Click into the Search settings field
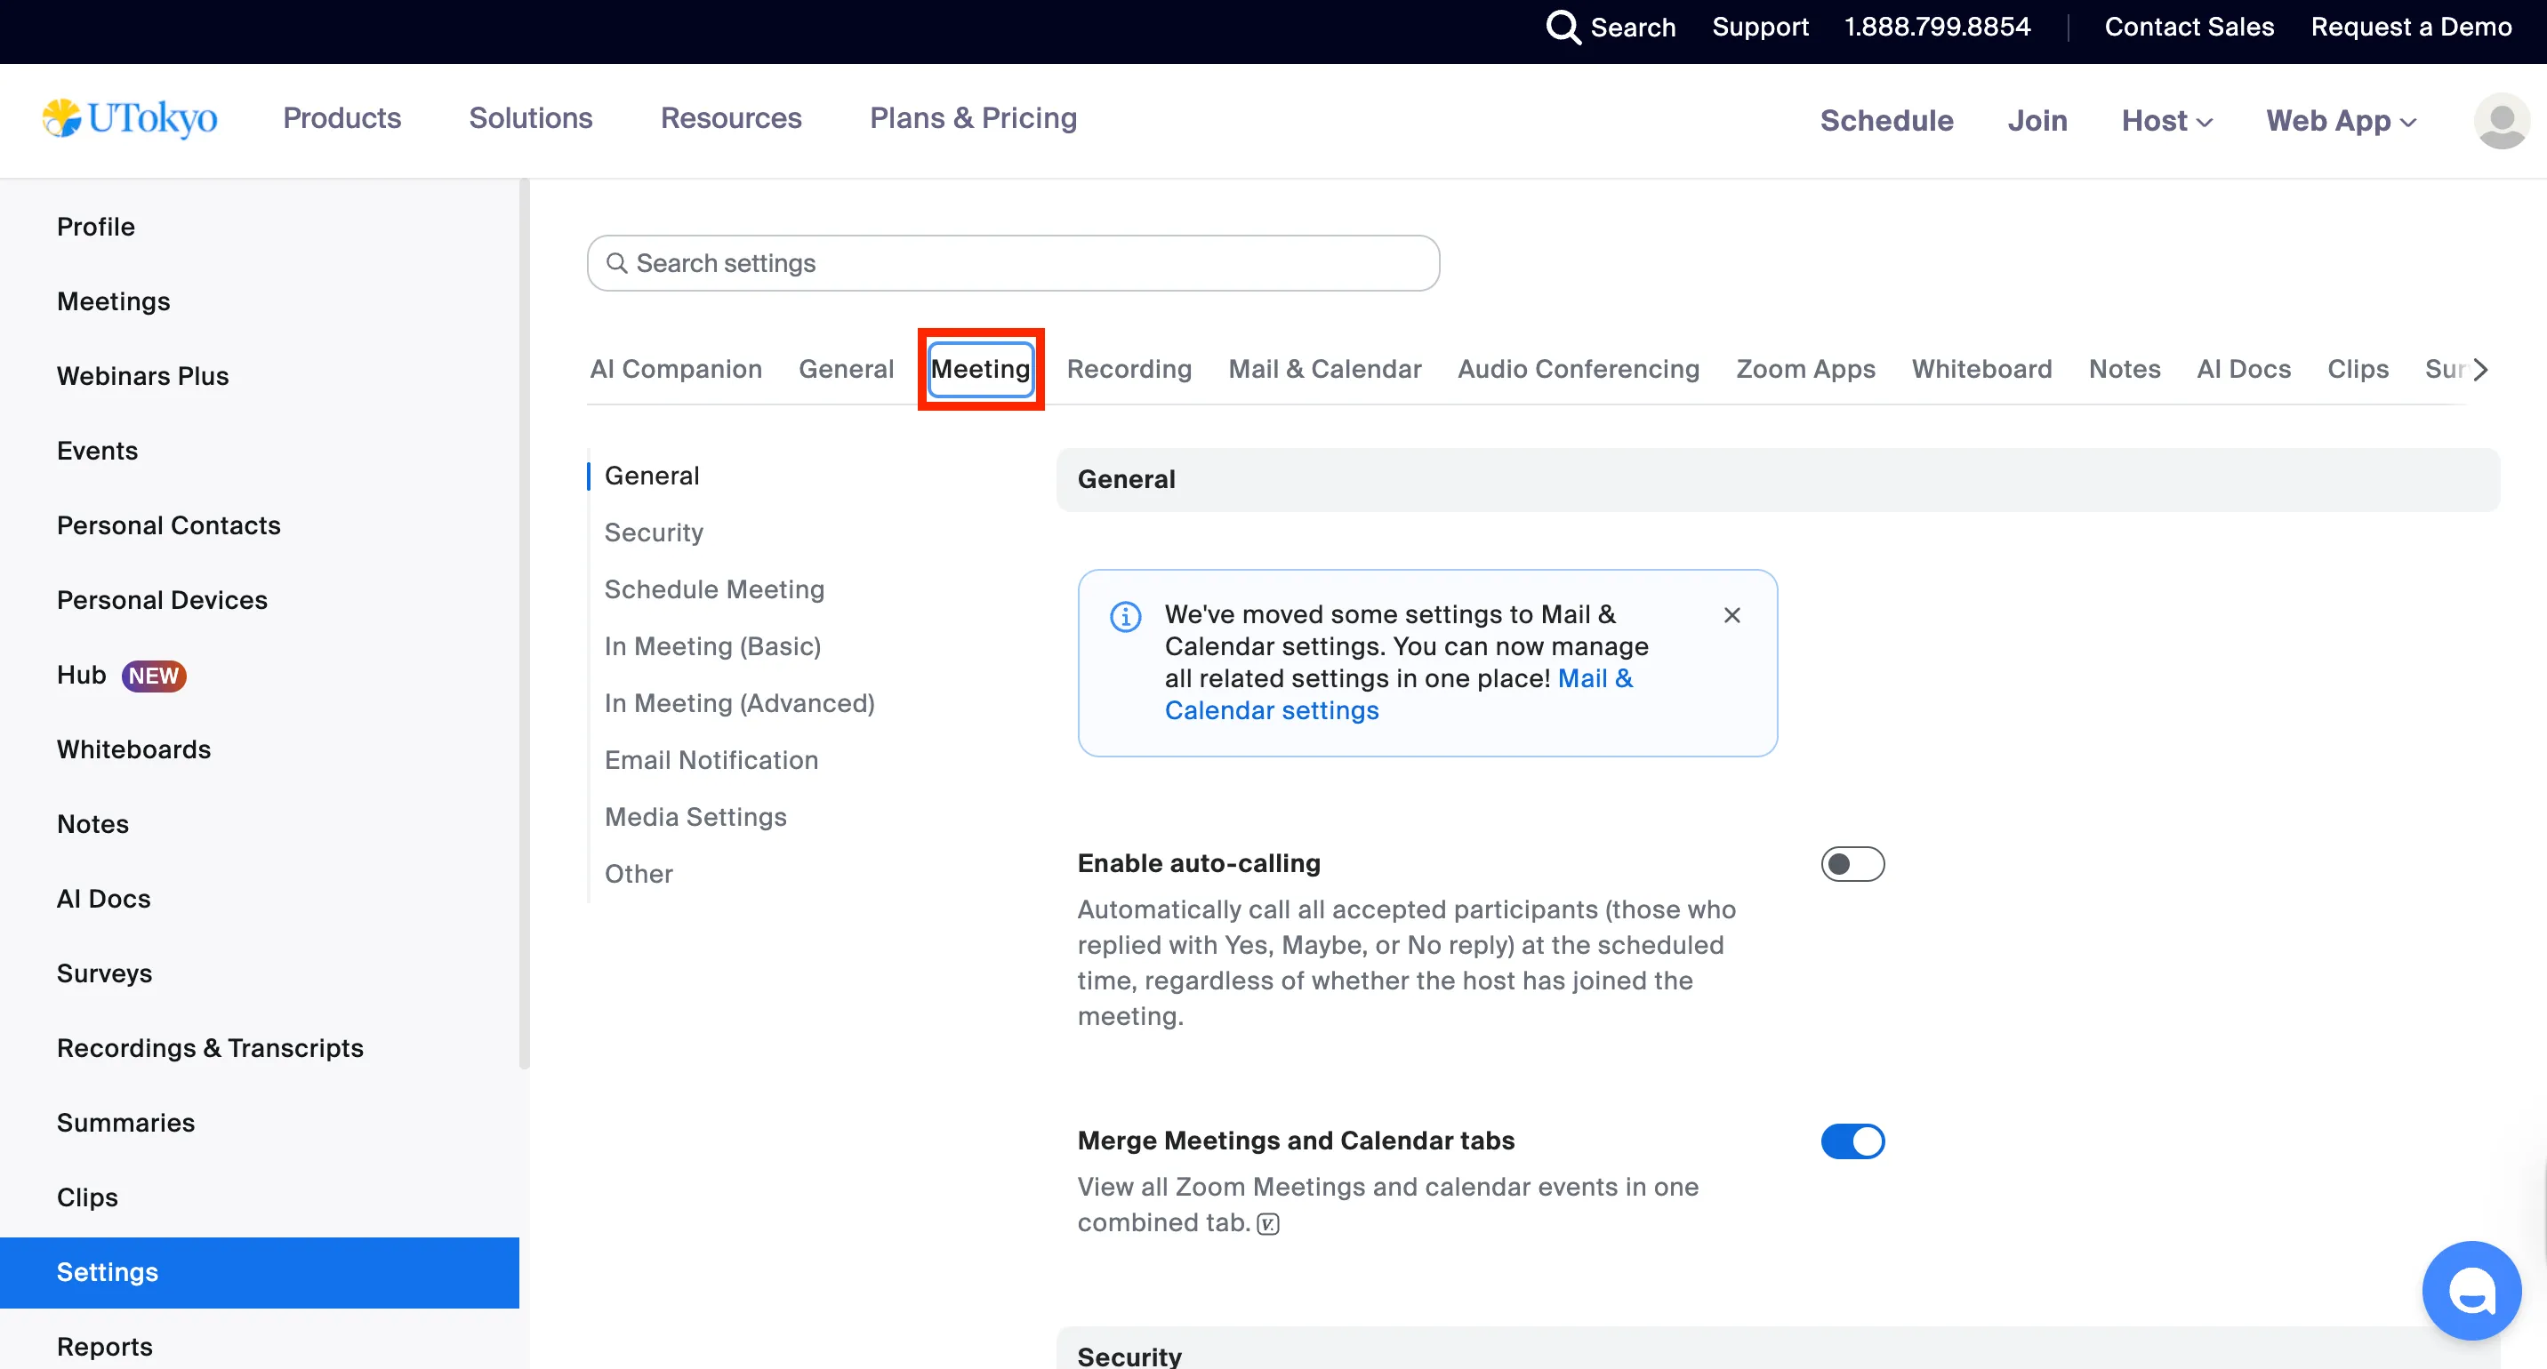Viewport: 2547px width, 1369px height. pyautogui.click(x=1012, y=263)
